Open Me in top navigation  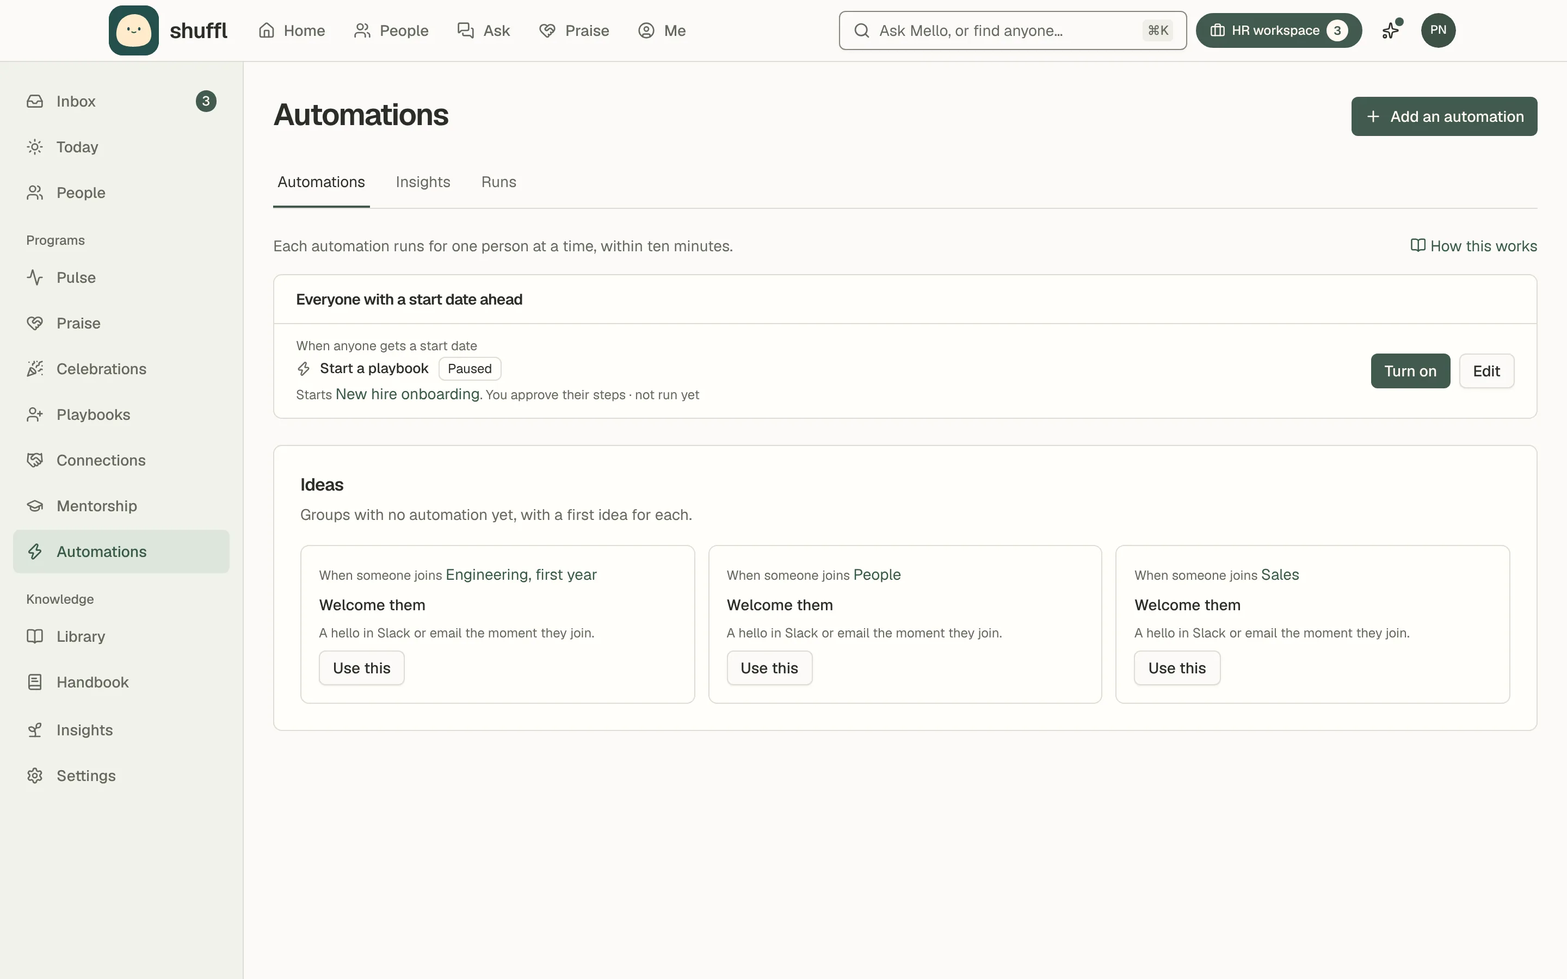[x=662, y=30]
